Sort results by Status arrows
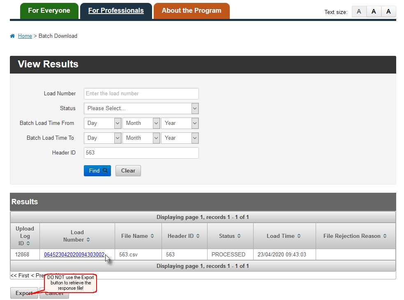 [x=239, y=236]
